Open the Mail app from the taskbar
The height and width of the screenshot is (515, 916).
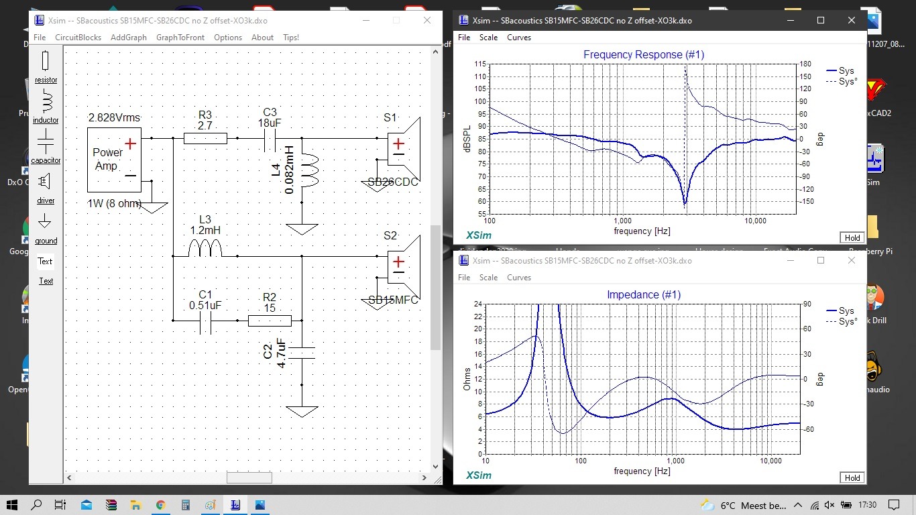pos(87,505)
